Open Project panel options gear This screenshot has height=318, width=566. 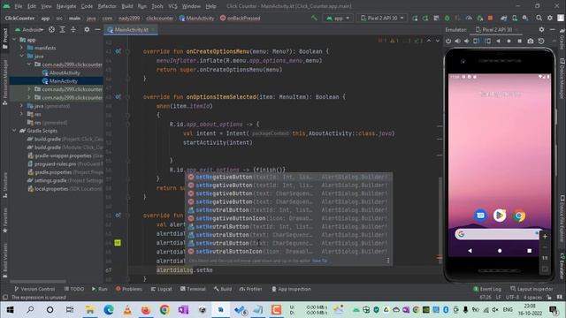[x=87, y=30]
